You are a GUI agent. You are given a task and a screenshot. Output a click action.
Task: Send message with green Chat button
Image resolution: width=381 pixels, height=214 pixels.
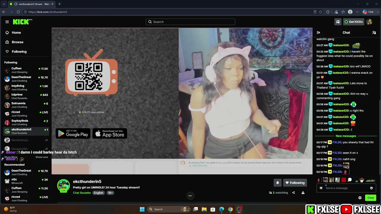click(371, 198)
